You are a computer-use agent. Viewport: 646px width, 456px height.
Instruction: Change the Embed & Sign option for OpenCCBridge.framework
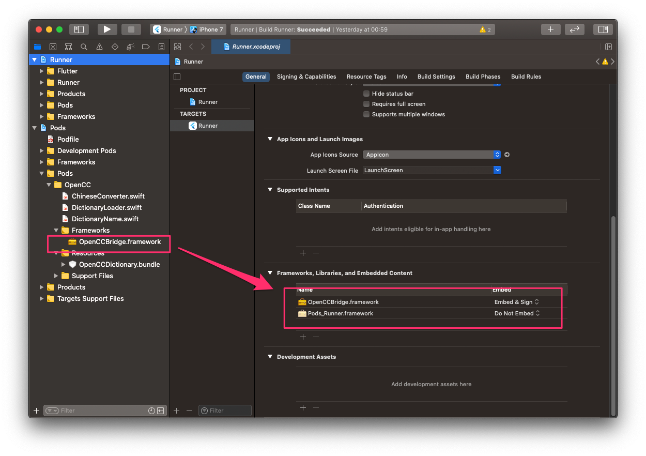(517, 302)
